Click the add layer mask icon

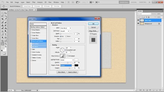coord(147,90)
